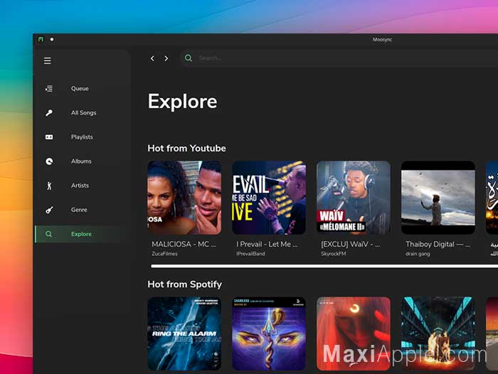498x374 pixels.
Task: Click the Playlists cassette icon
Action: coord(49,137)
